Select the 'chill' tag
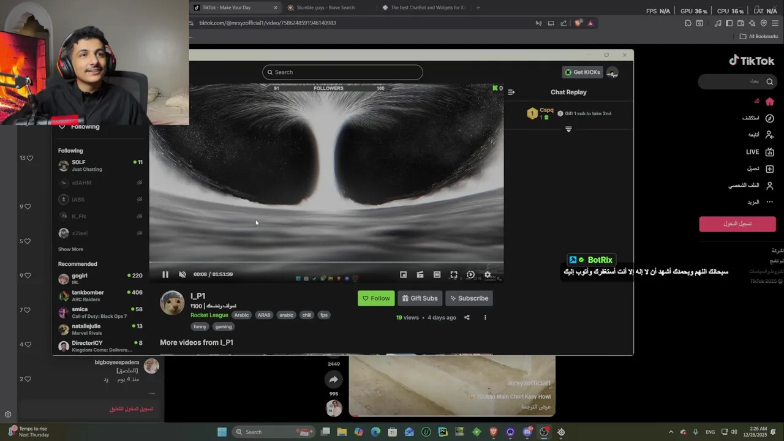 tap(307, 315)
